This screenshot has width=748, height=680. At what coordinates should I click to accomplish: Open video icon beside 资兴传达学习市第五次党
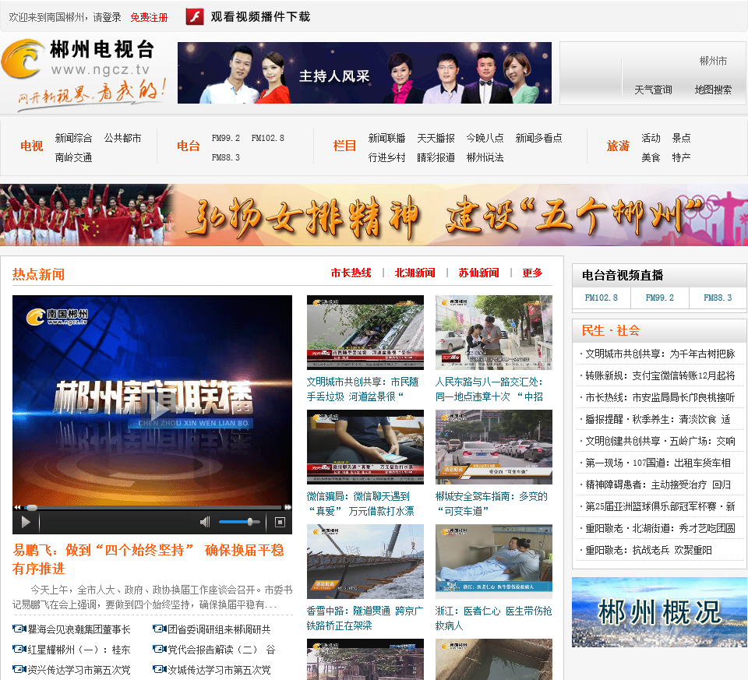click(19, 669)
